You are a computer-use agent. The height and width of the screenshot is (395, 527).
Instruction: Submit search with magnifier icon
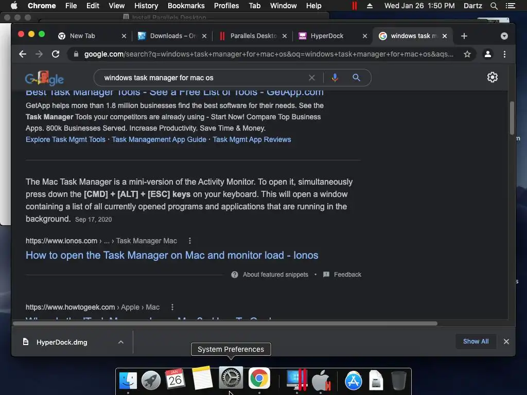coord(356,78)
